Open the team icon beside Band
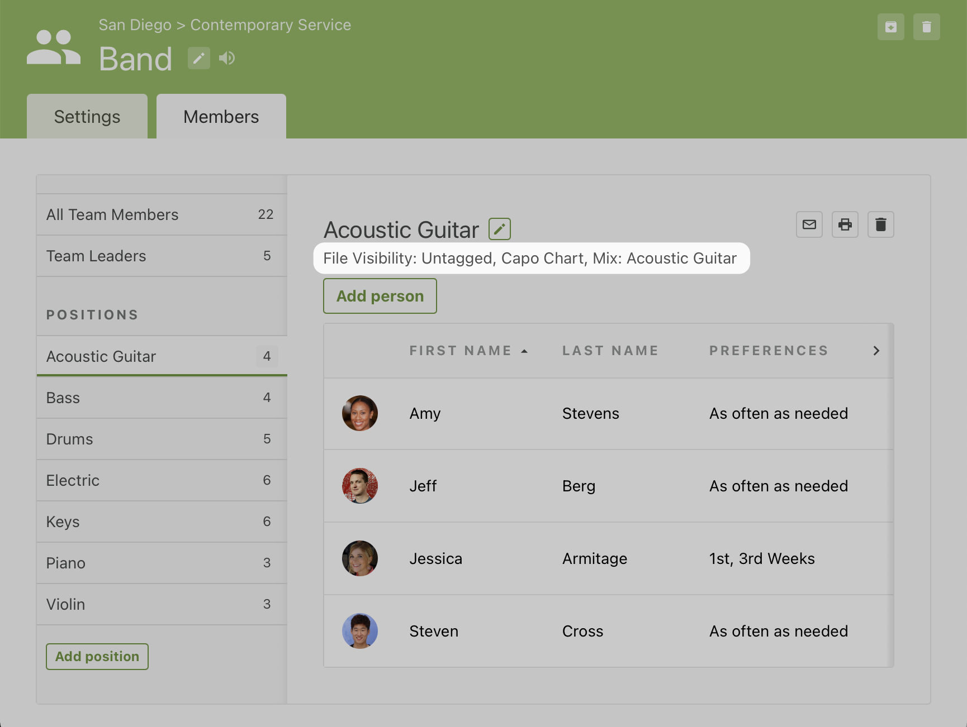 (x=54, y=47)
